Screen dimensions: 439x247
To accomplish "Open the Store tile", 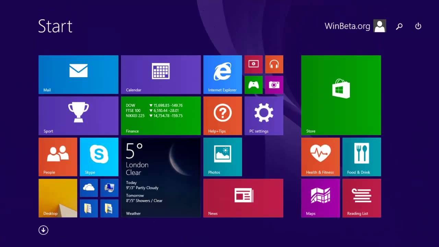I will click(x=341, y=95).
